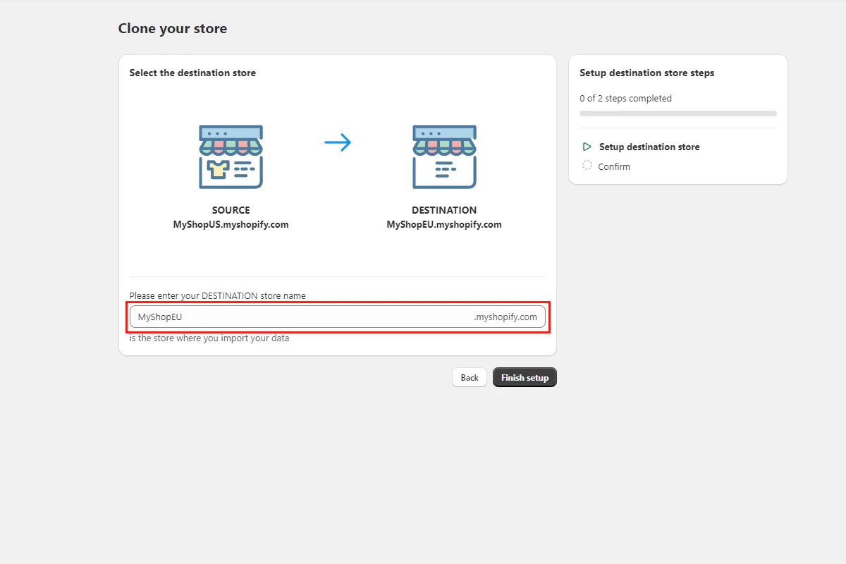Click the destination store icon
The width and height of the screenshot is (846, 564).
[x=444, y=157]
